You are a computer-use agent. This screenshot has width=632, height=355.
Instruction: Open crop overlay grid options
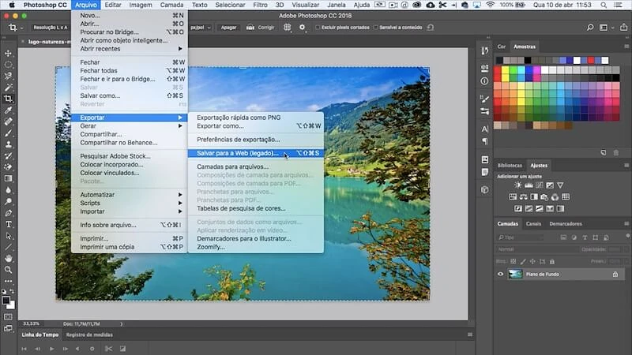287,28
